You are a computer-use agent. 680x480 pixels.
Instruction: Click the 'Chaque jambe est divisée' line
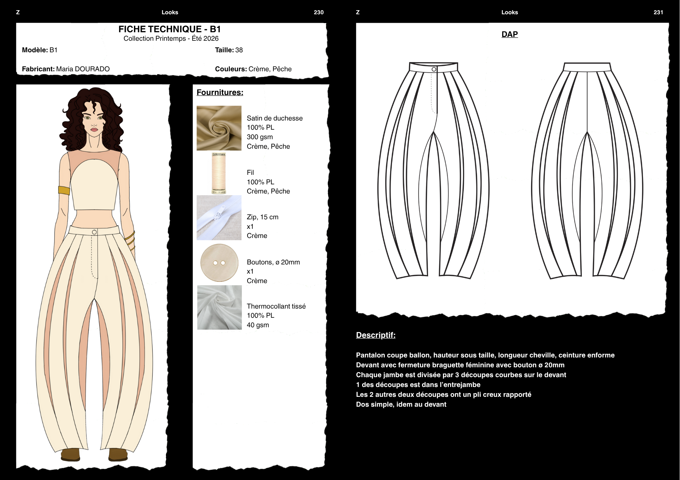click(461, 375)
